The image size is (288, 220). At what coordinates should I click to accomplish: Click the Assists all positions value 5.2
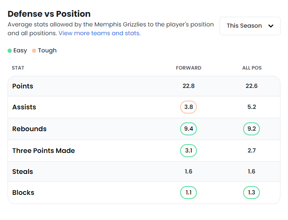point(251,107)
